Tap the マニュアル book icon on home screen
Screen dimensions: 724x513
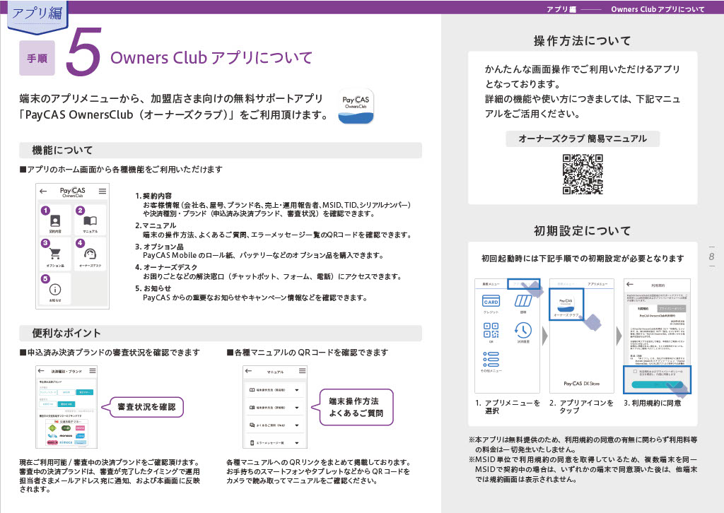click(x=90, y=221)
